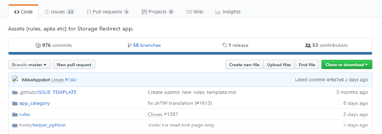Click the Insights graph icon
Screen dimensions: 382x134
[x=218, y=12]
